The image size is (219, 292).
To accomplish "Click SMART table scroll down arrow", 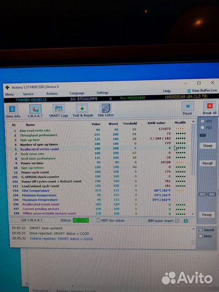I will coord(193,214).
